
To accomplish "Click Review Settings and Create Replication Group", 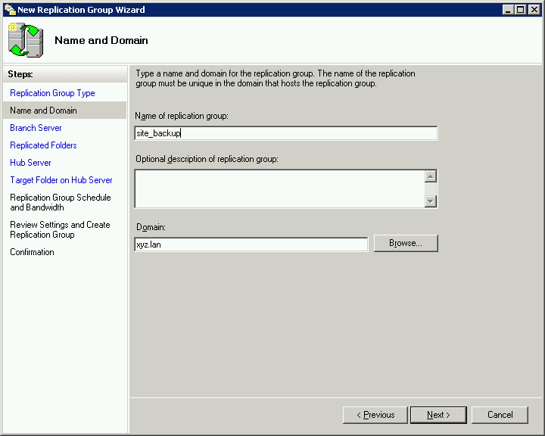I will click(x=60, y=229).
